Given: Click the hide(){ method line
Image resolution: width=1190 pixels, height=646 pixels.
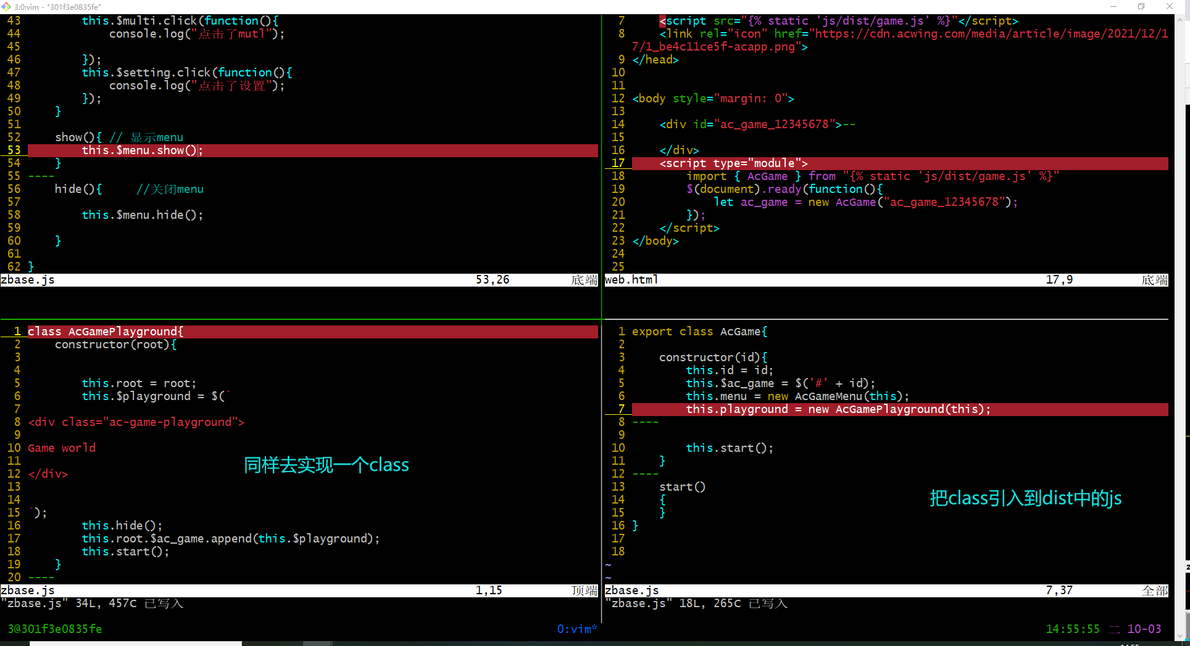Looking at the screenshot, I should [78, 189].
